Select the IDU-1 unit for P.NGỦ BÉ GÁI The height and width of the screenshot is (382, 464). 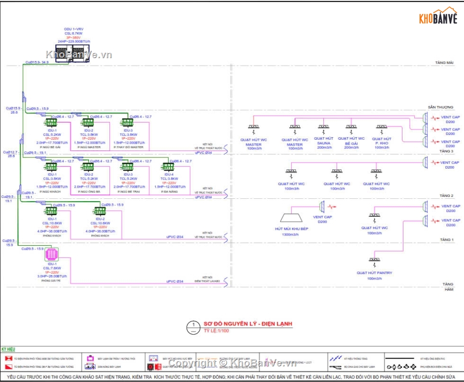tap(51, 123)
